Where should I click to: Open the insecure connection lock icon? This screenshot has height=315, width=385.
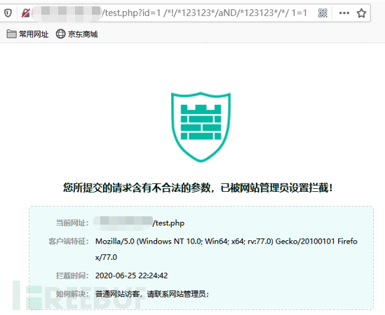25,13
